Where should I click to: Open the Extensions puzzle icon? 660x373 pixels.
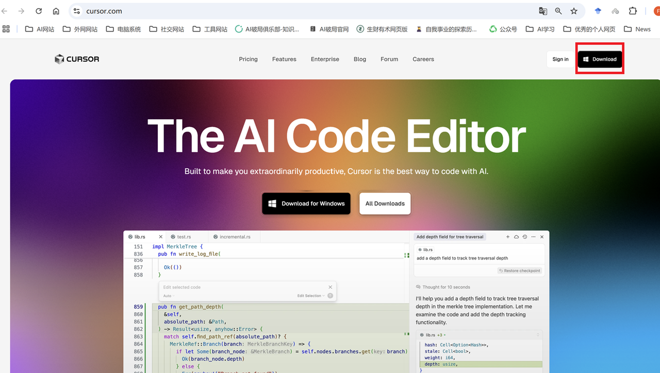tap(633, 11)
